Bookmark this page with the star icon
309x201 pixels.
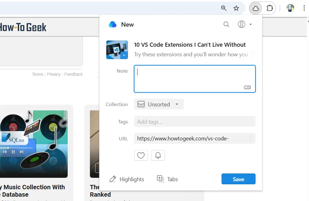(x=236, y=8)
